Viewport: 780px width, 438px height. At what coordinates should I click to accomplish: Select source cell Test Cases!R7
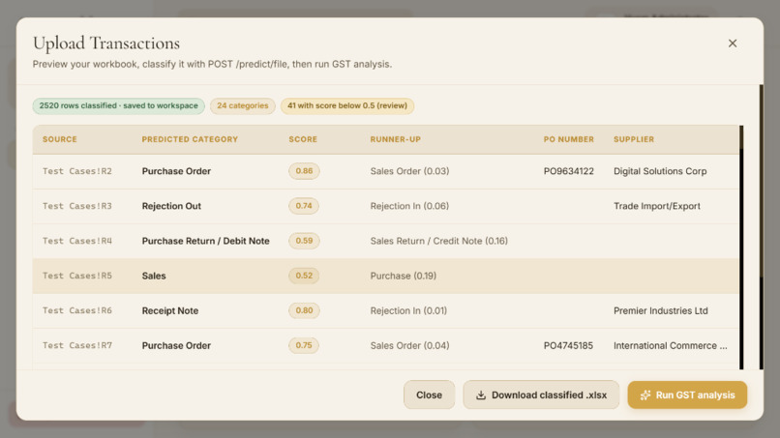click(x=77, y=345)
